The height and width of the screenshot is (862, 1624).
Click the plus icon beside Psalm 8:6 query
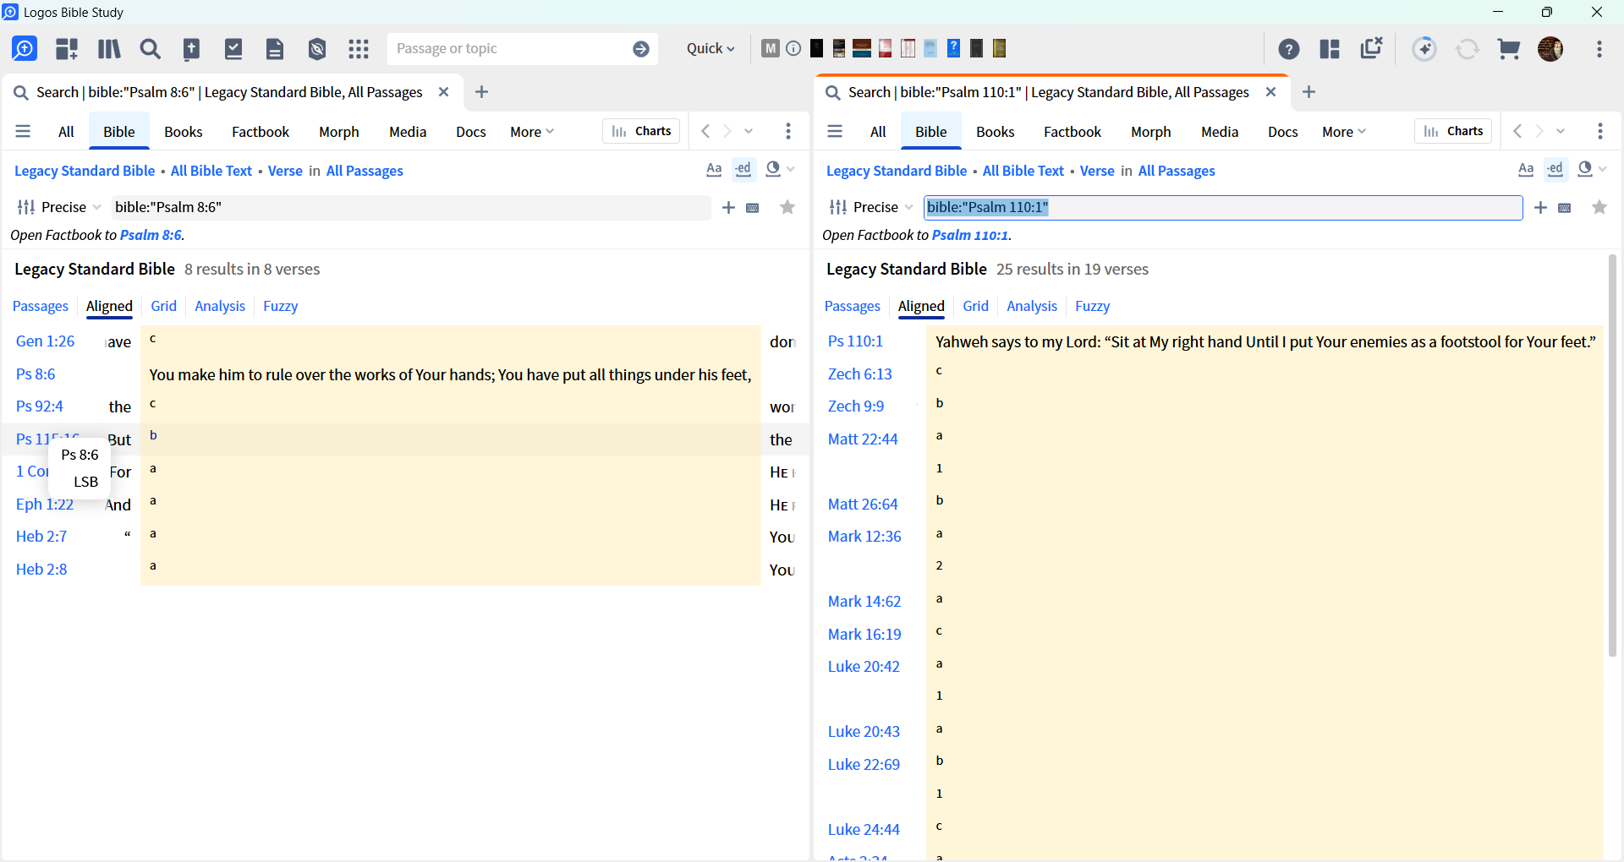pyautogui.click(x=728, y=208)
